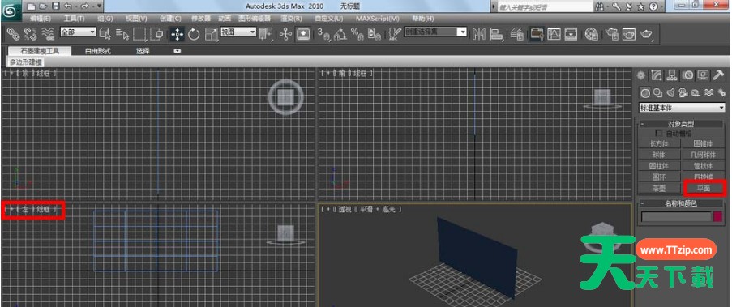Toggle the 3D Snaps icon
This screenshot has height=307, width=732.
coord(323,33)
